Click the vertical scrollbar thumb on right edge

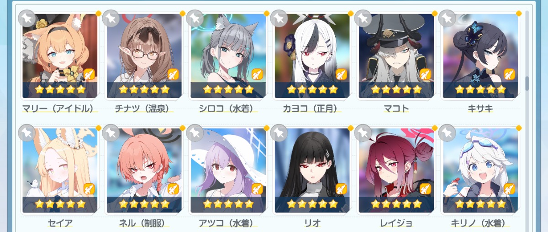point(527,83)
